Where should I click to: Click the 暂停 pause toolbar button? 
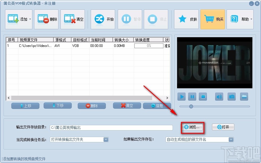tap(130, 19)
